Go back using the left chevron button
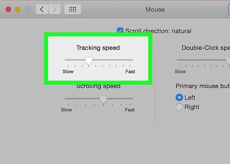 coord(42,10)
